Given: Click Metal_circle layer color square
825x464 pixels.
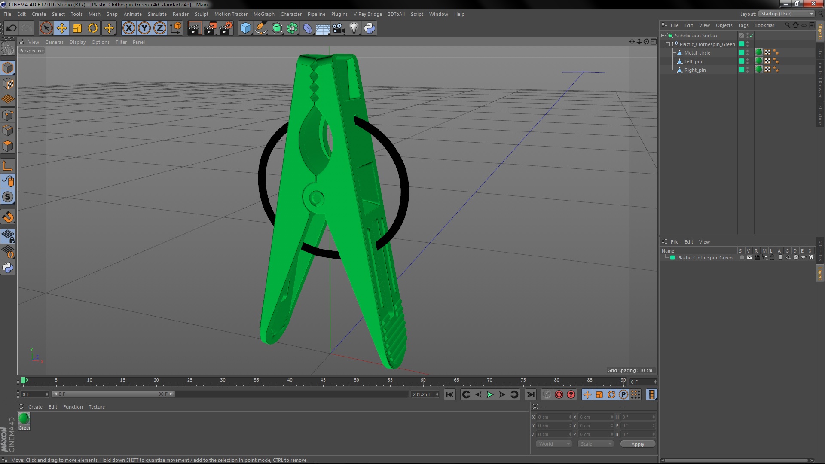Looking at the screenshot, I should 741,52.
